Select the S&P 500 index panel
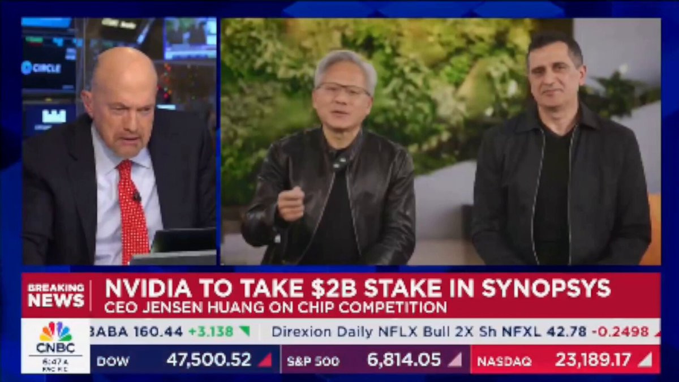Screen dimensions: 679x382 pyautogui.click(x=375, y=360)
